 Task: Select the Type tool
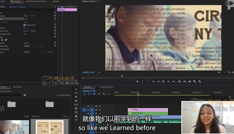(76, 120)
